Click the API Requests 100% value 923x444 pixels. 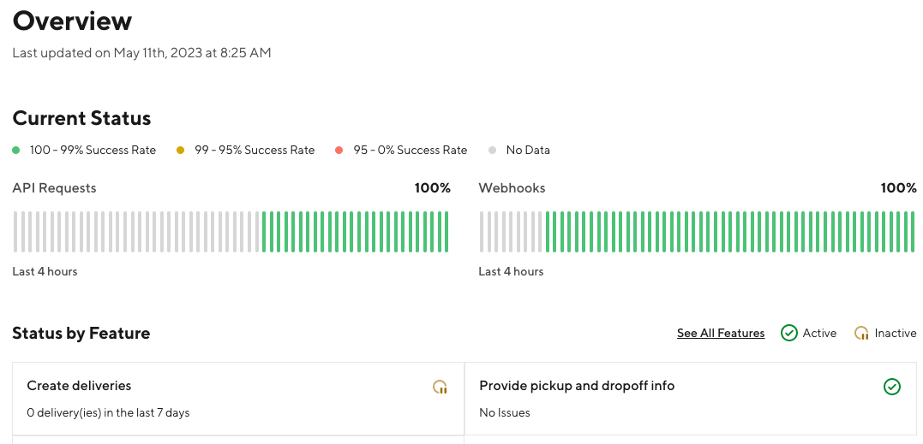point(432,188)
